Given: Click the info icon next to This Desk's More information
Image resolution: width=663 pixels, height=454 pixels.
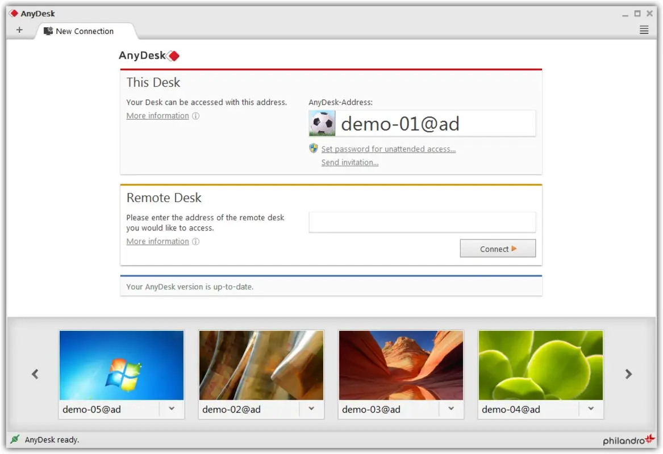Looking at the screenshot, I should [195, 115].
